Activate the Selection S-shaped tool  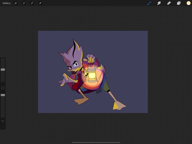click(x=32, y=3)
